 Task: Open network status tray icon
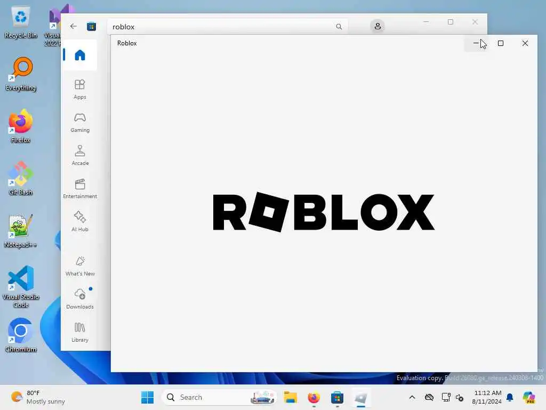coord(445,397)
